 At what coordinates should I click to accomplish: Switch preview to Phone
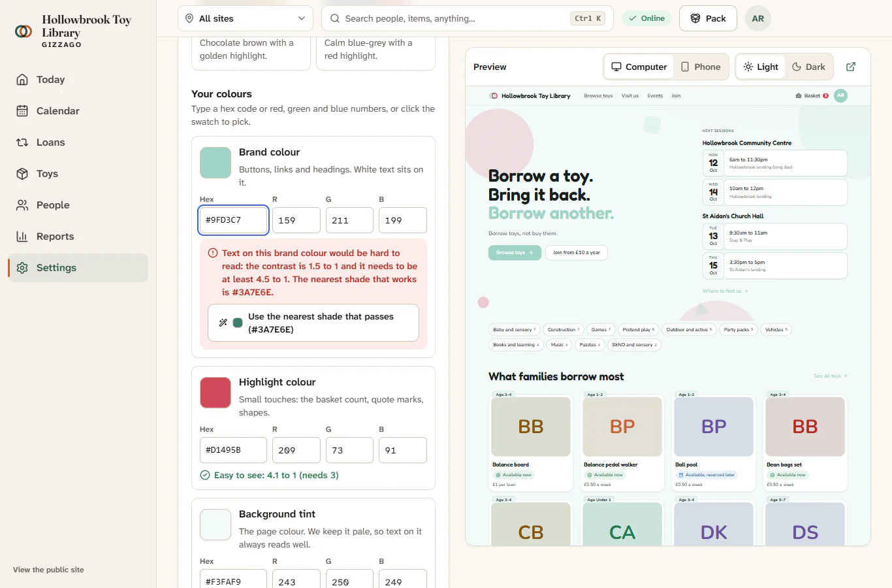click(x=701, y=67)
